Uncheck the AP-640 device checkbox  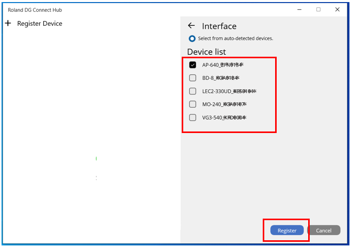click(193, 65)
